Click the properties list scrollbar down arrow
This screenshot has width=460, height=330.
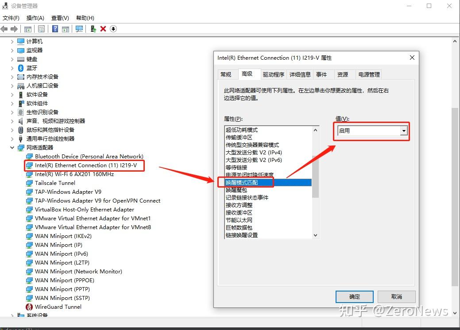(315, 236)
